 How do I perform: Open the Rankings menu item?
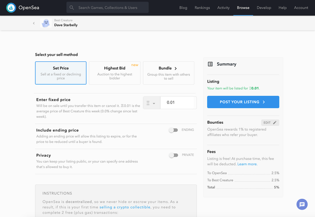tap(202, 8)
